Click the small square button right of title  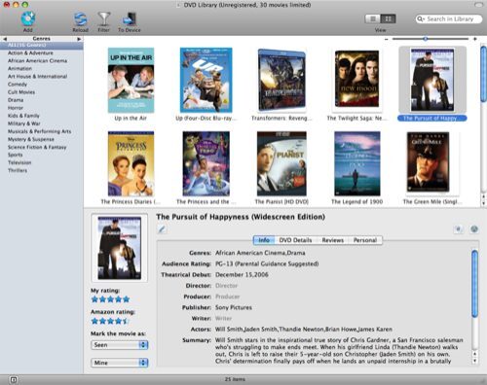pos(458,229)
